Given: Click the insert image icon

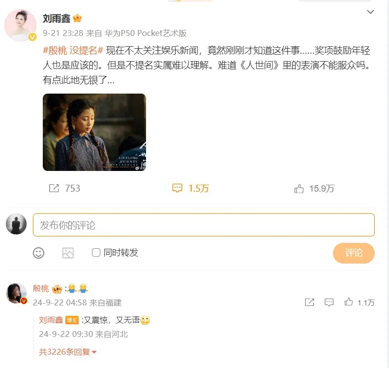Looking at the screenshot, I should tap(68, 253).
